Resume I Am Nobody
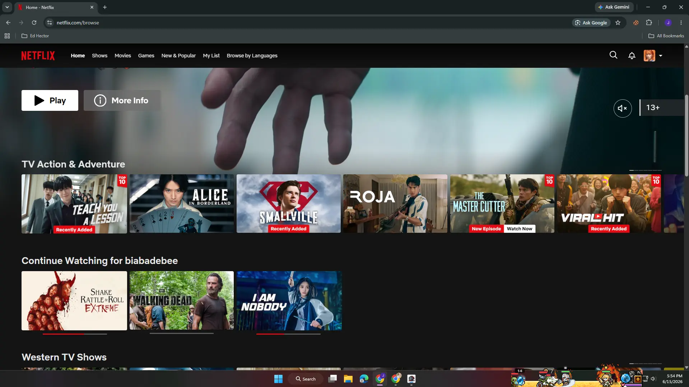Viewport: 689px width, 387px height. click(x=289, y=301)
